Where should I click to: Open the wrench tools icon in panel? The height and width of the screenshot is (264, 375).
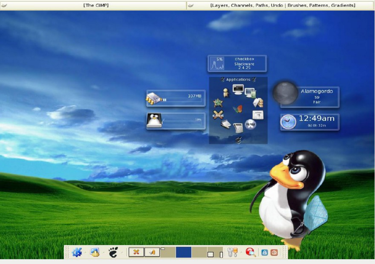[232, 252]
